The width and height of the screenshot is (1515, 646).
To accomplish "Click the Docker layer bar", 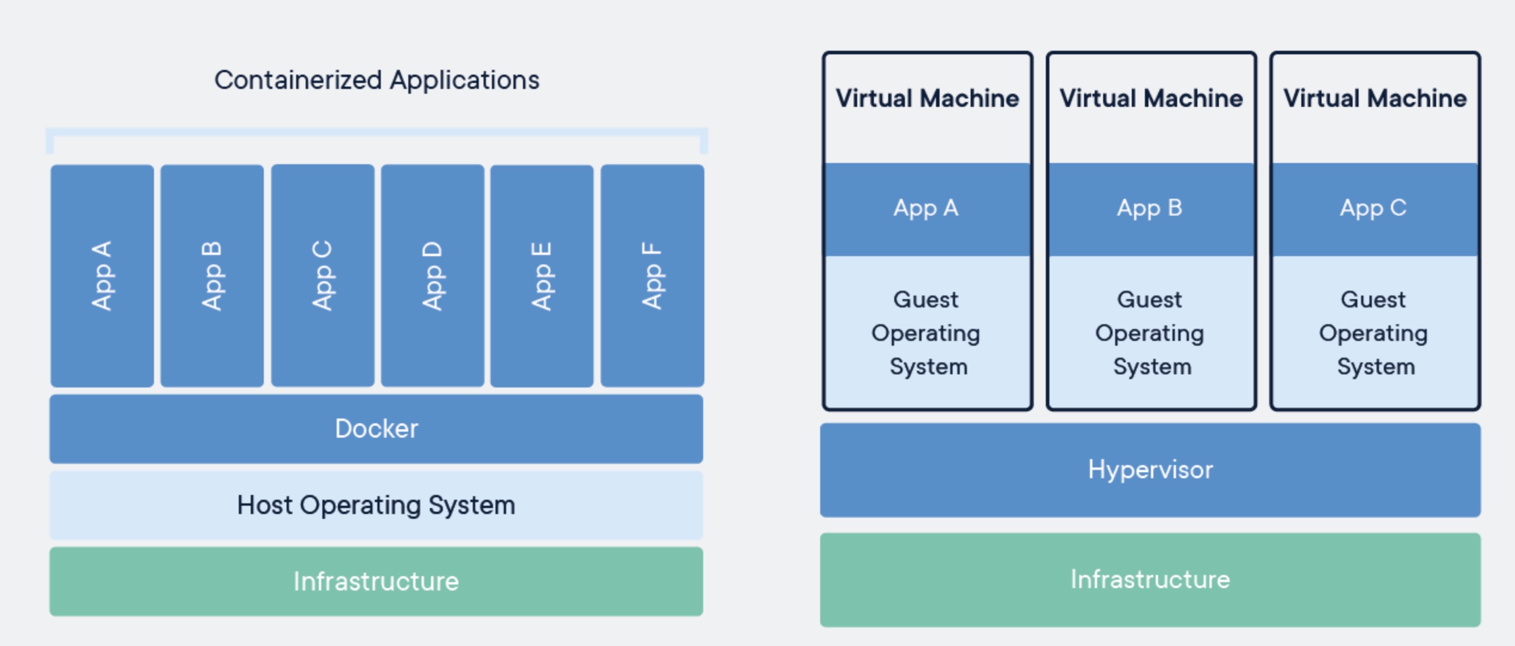I will [376, 429].
